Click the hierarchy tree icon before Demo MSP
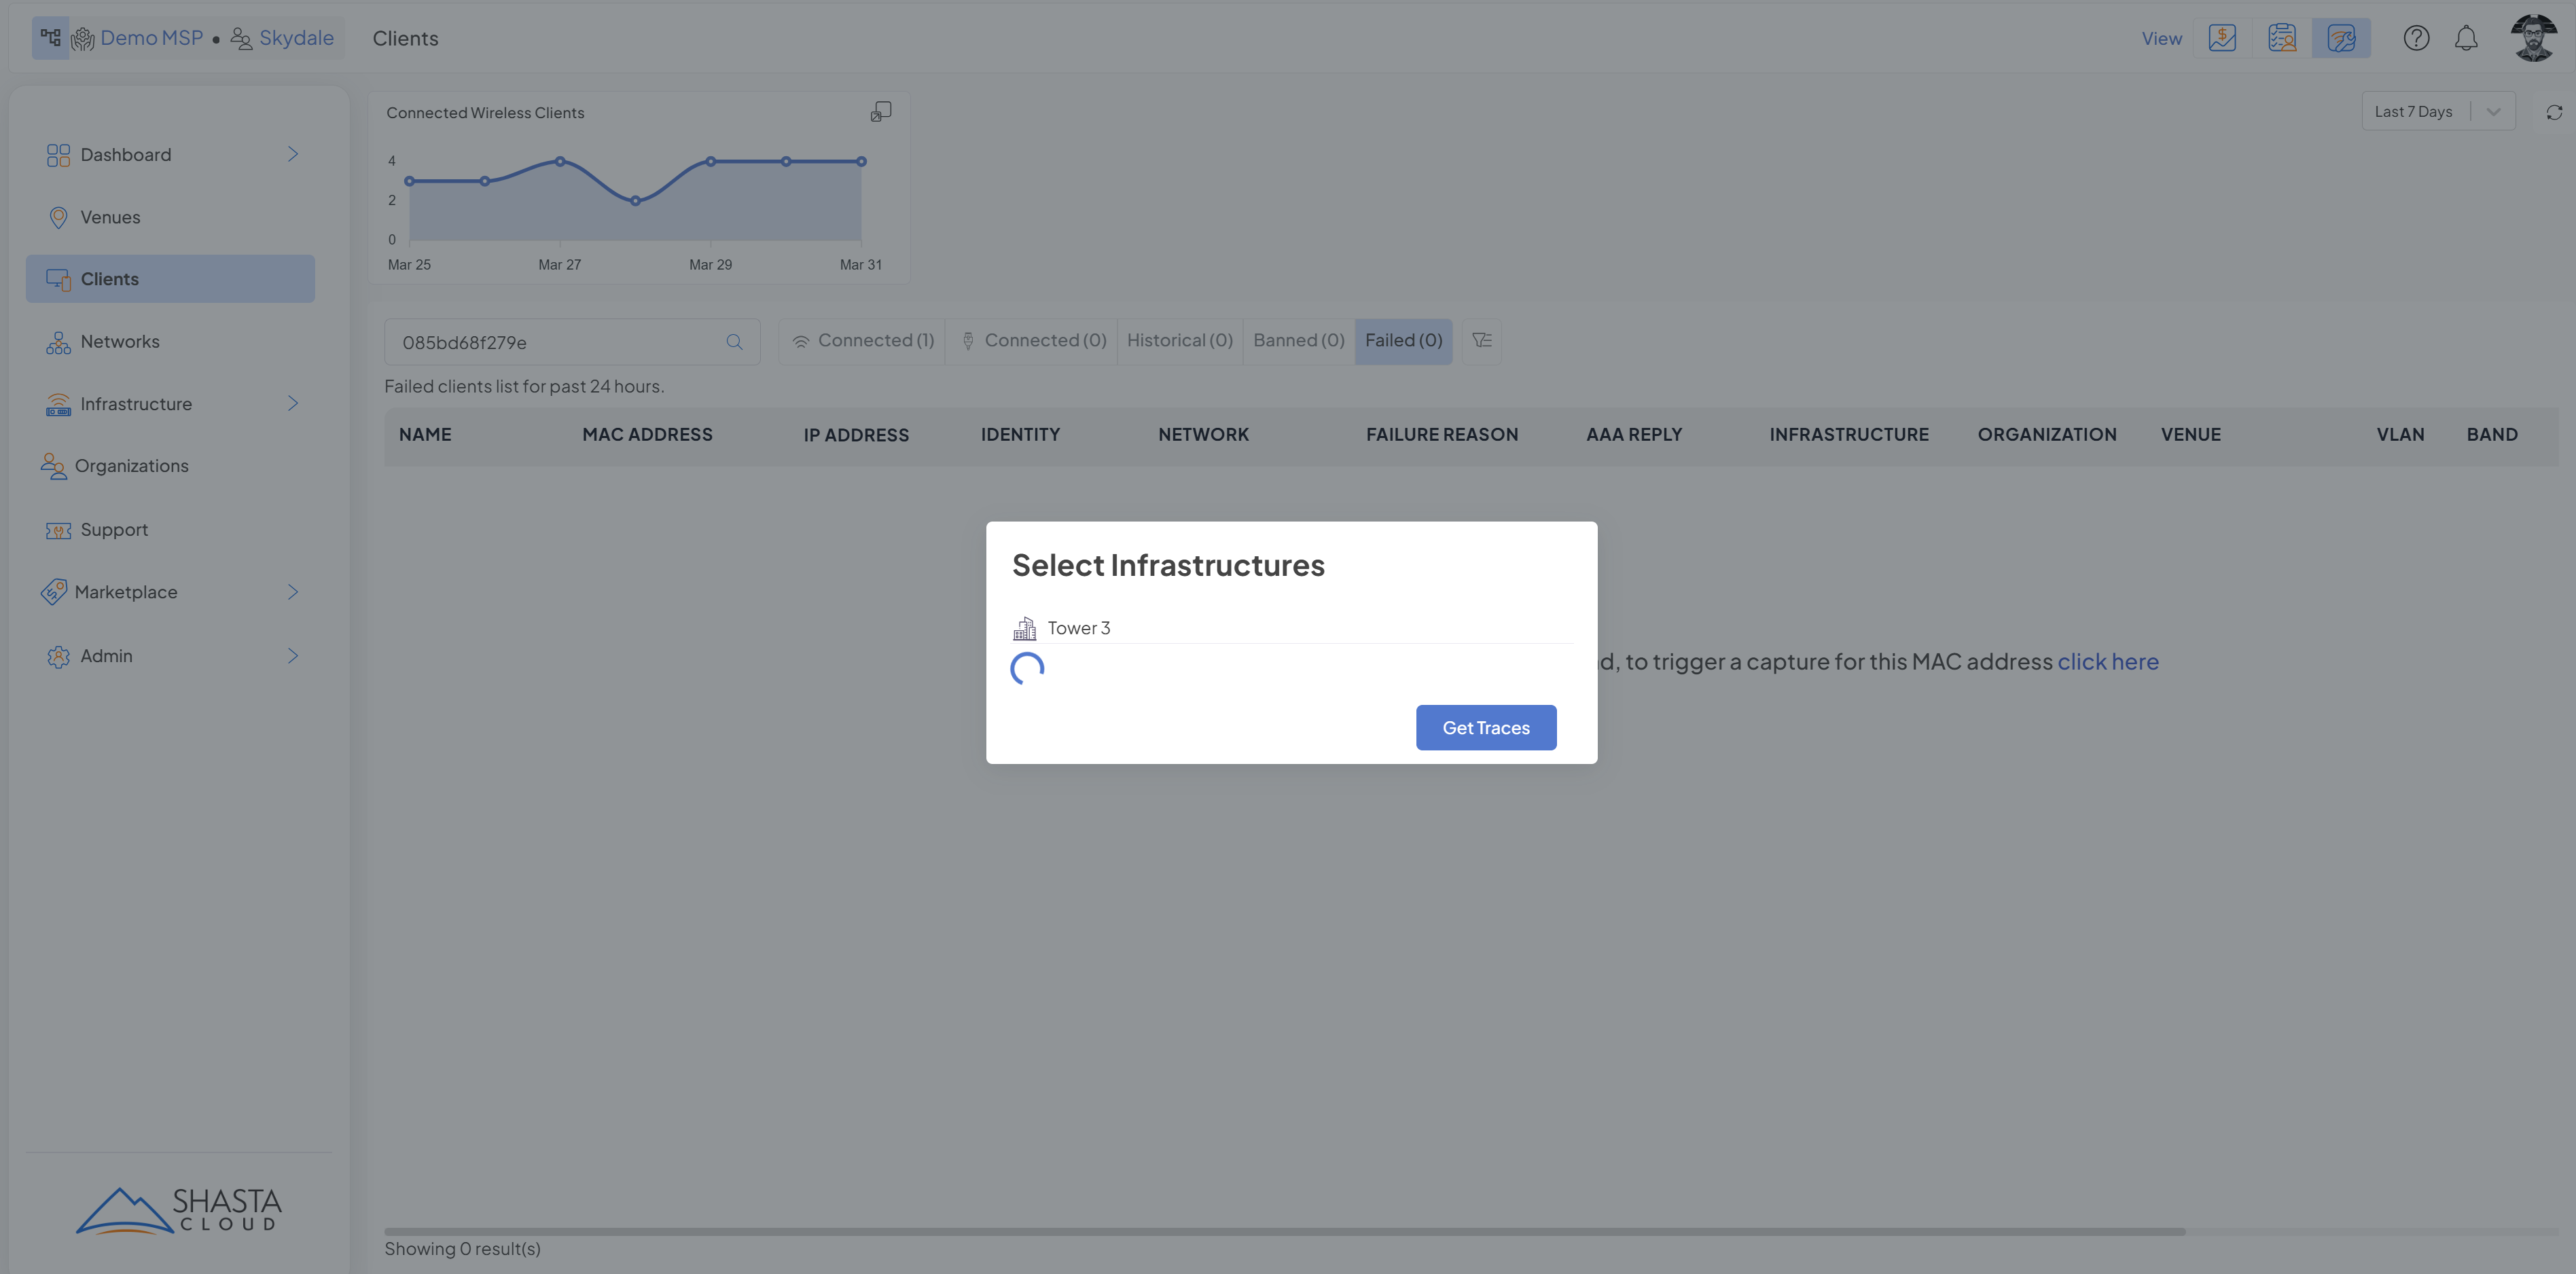Image resolution: width=2576 pixels, height=1274 pixels. (x=50, y=38)
